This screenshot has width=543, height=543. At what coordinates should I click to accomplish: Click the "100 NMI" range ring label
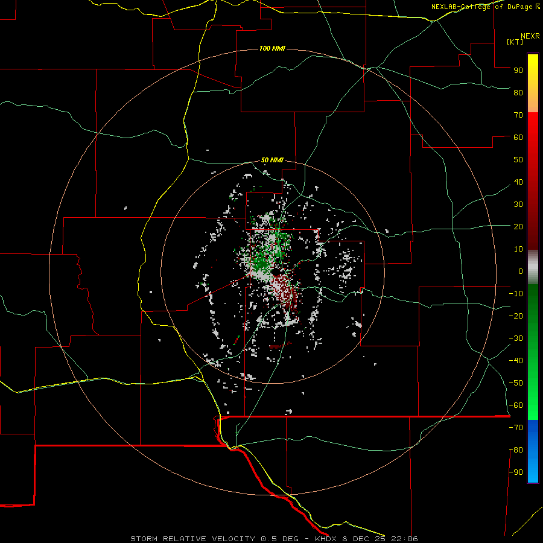[272, 48]
